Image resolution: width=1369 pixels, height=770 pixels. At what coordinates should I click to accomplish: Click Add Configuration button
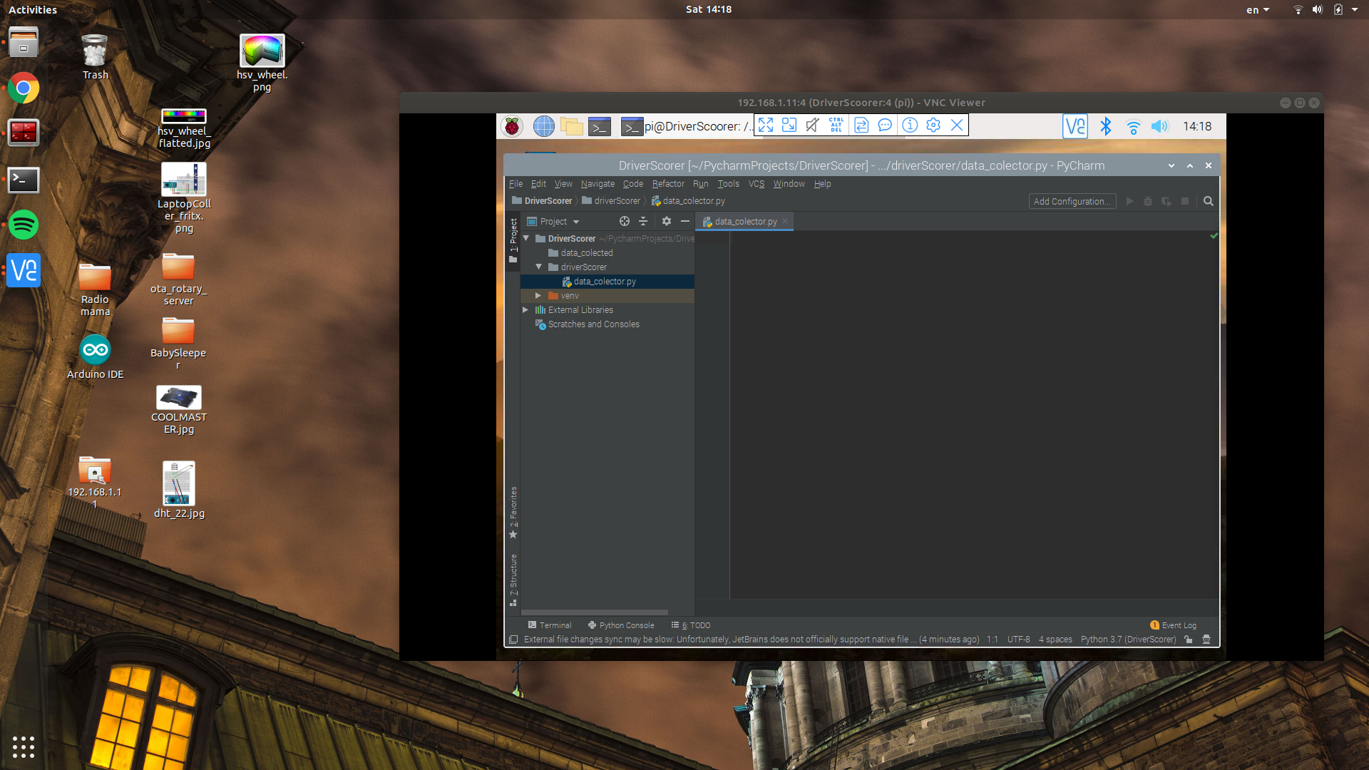coord(1072,201)
